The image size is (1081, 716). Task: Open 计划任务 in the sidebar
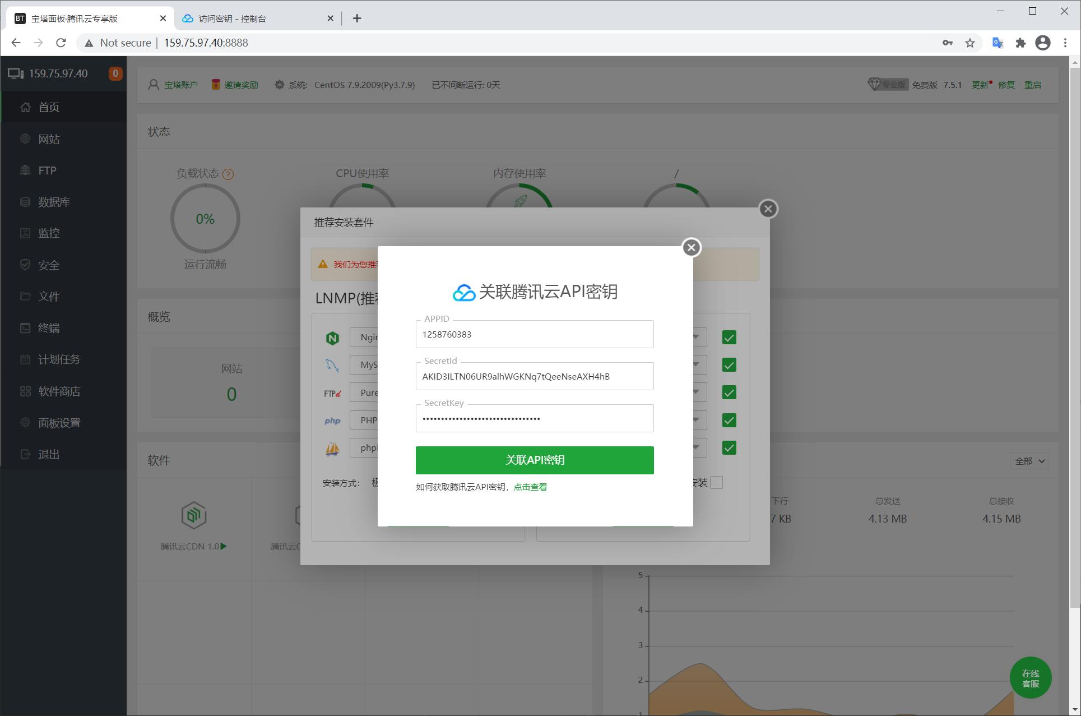coord(63,359)
